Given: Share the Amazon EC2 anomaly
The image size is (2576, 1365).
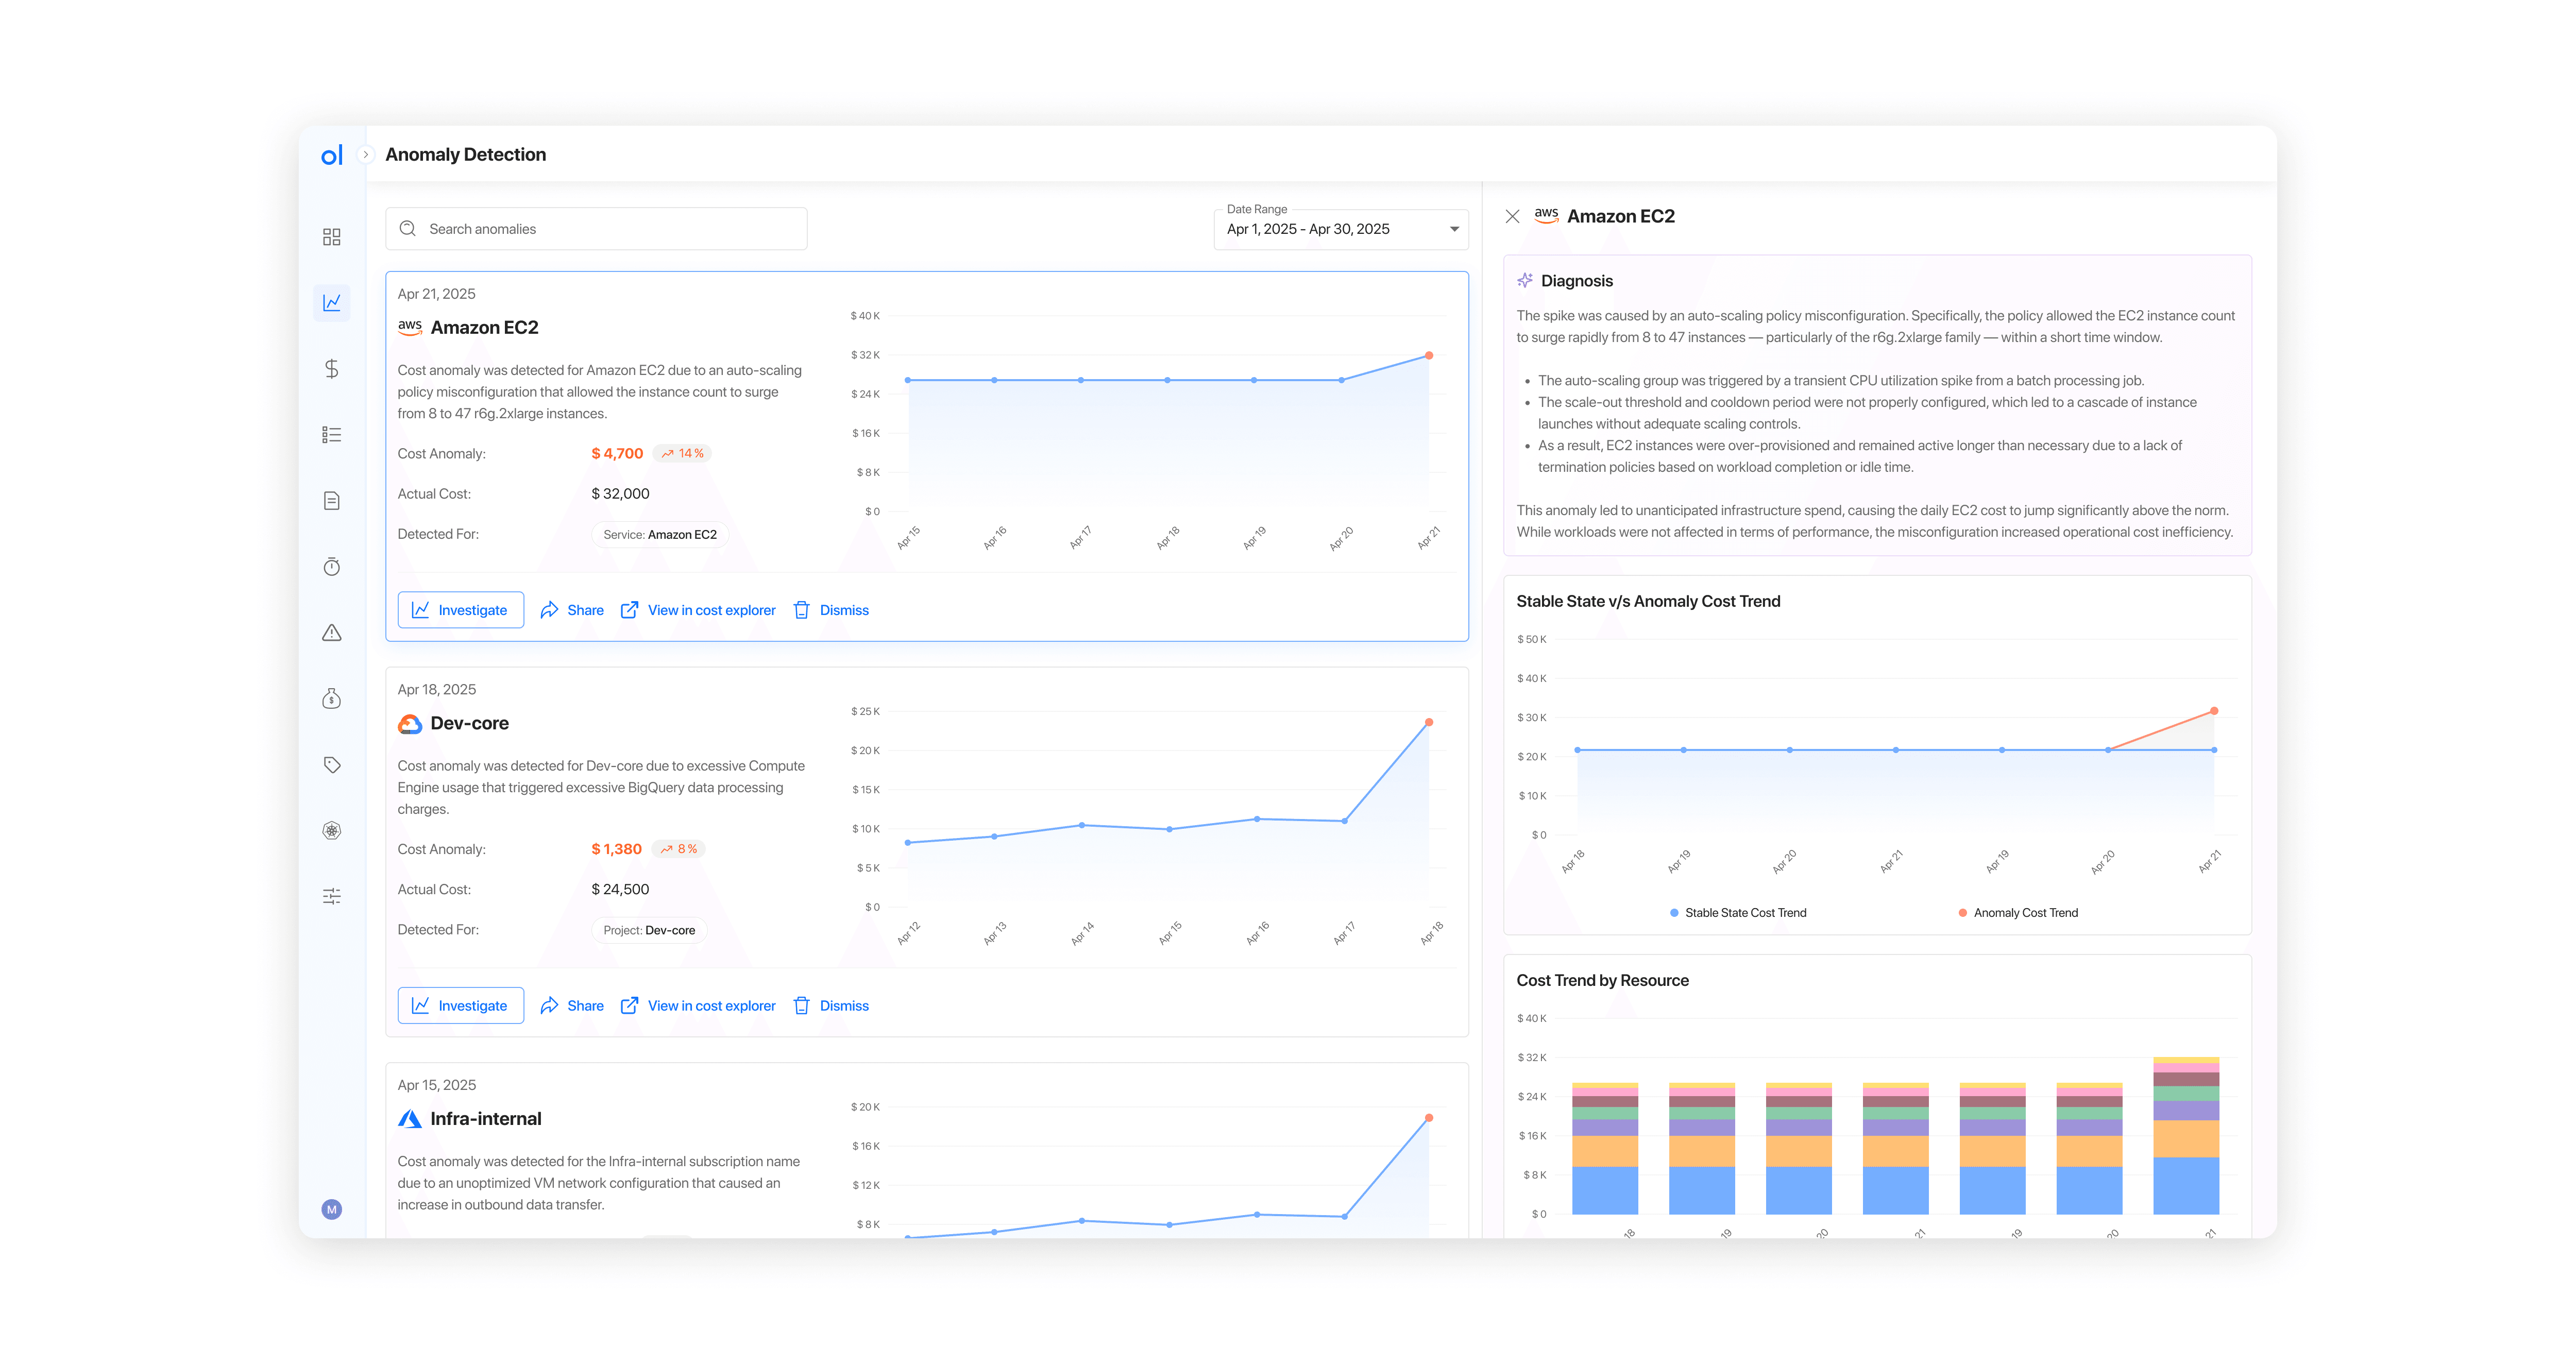Looking at the screenshot, I should click(x=572, y=610).
